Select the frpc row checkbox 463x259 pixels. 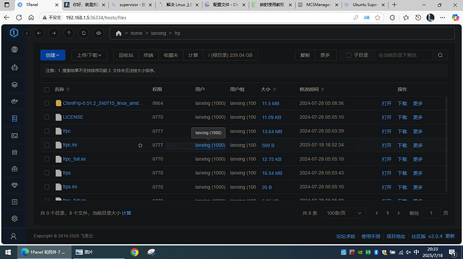click(47, 131)
